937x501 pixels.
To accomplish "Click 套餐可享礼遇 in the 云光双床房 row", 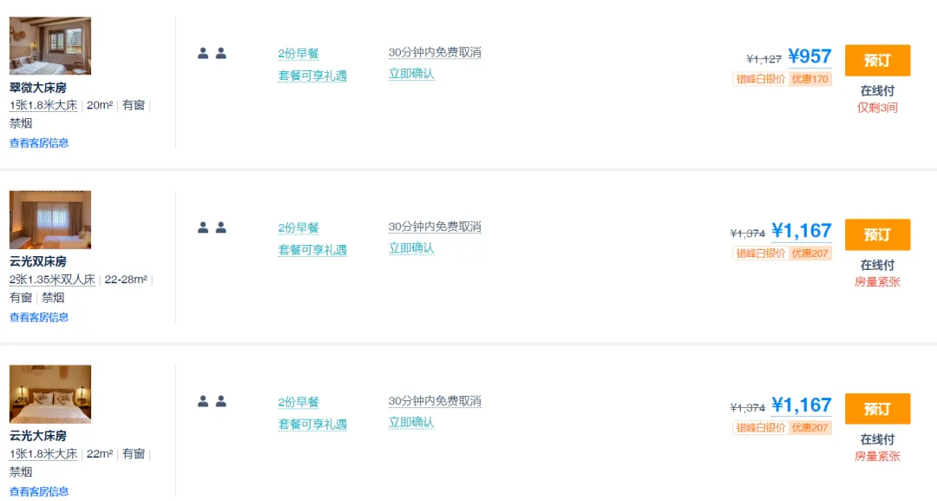I will pos(312,250).
